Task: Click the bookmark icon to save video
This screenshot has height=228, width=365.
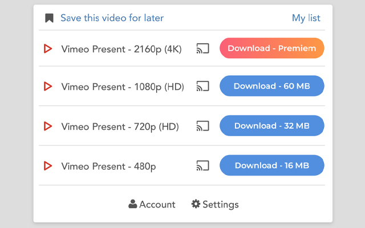Action: click(x=50, y=18)
